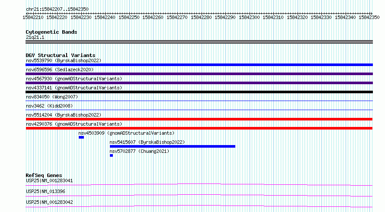Click the Cytogenetic Bands track title
This screenshot has height=212, width=385.
click(x=51, y=32)
